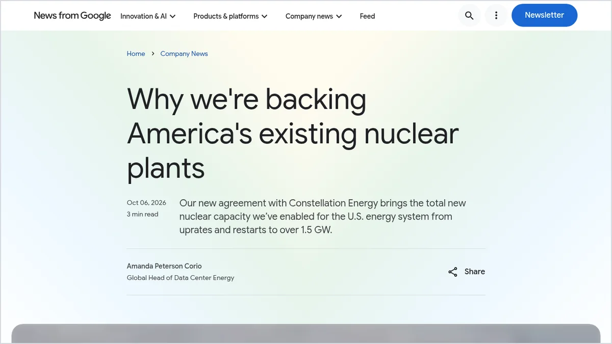Click the breadcrumb chevron separator
Screen dimensions: 612x344
pyautogui.click(x=152, y=54)
